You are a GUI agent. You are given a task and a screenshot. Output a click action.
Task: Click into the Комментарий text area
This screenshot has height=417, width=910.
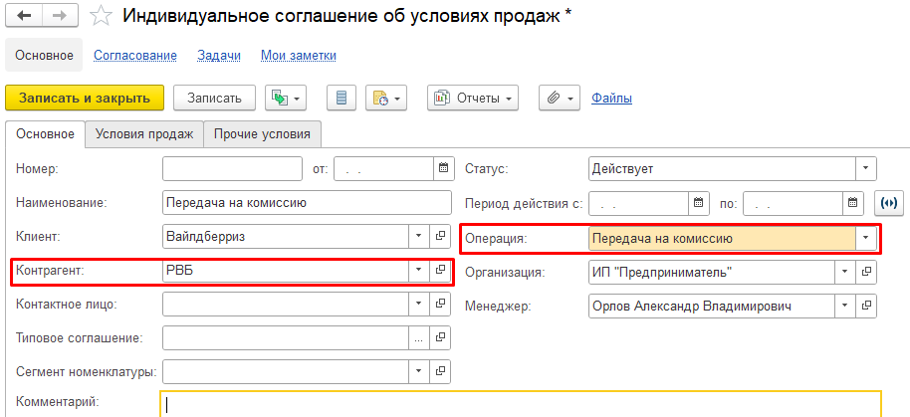tap(521, 404)
